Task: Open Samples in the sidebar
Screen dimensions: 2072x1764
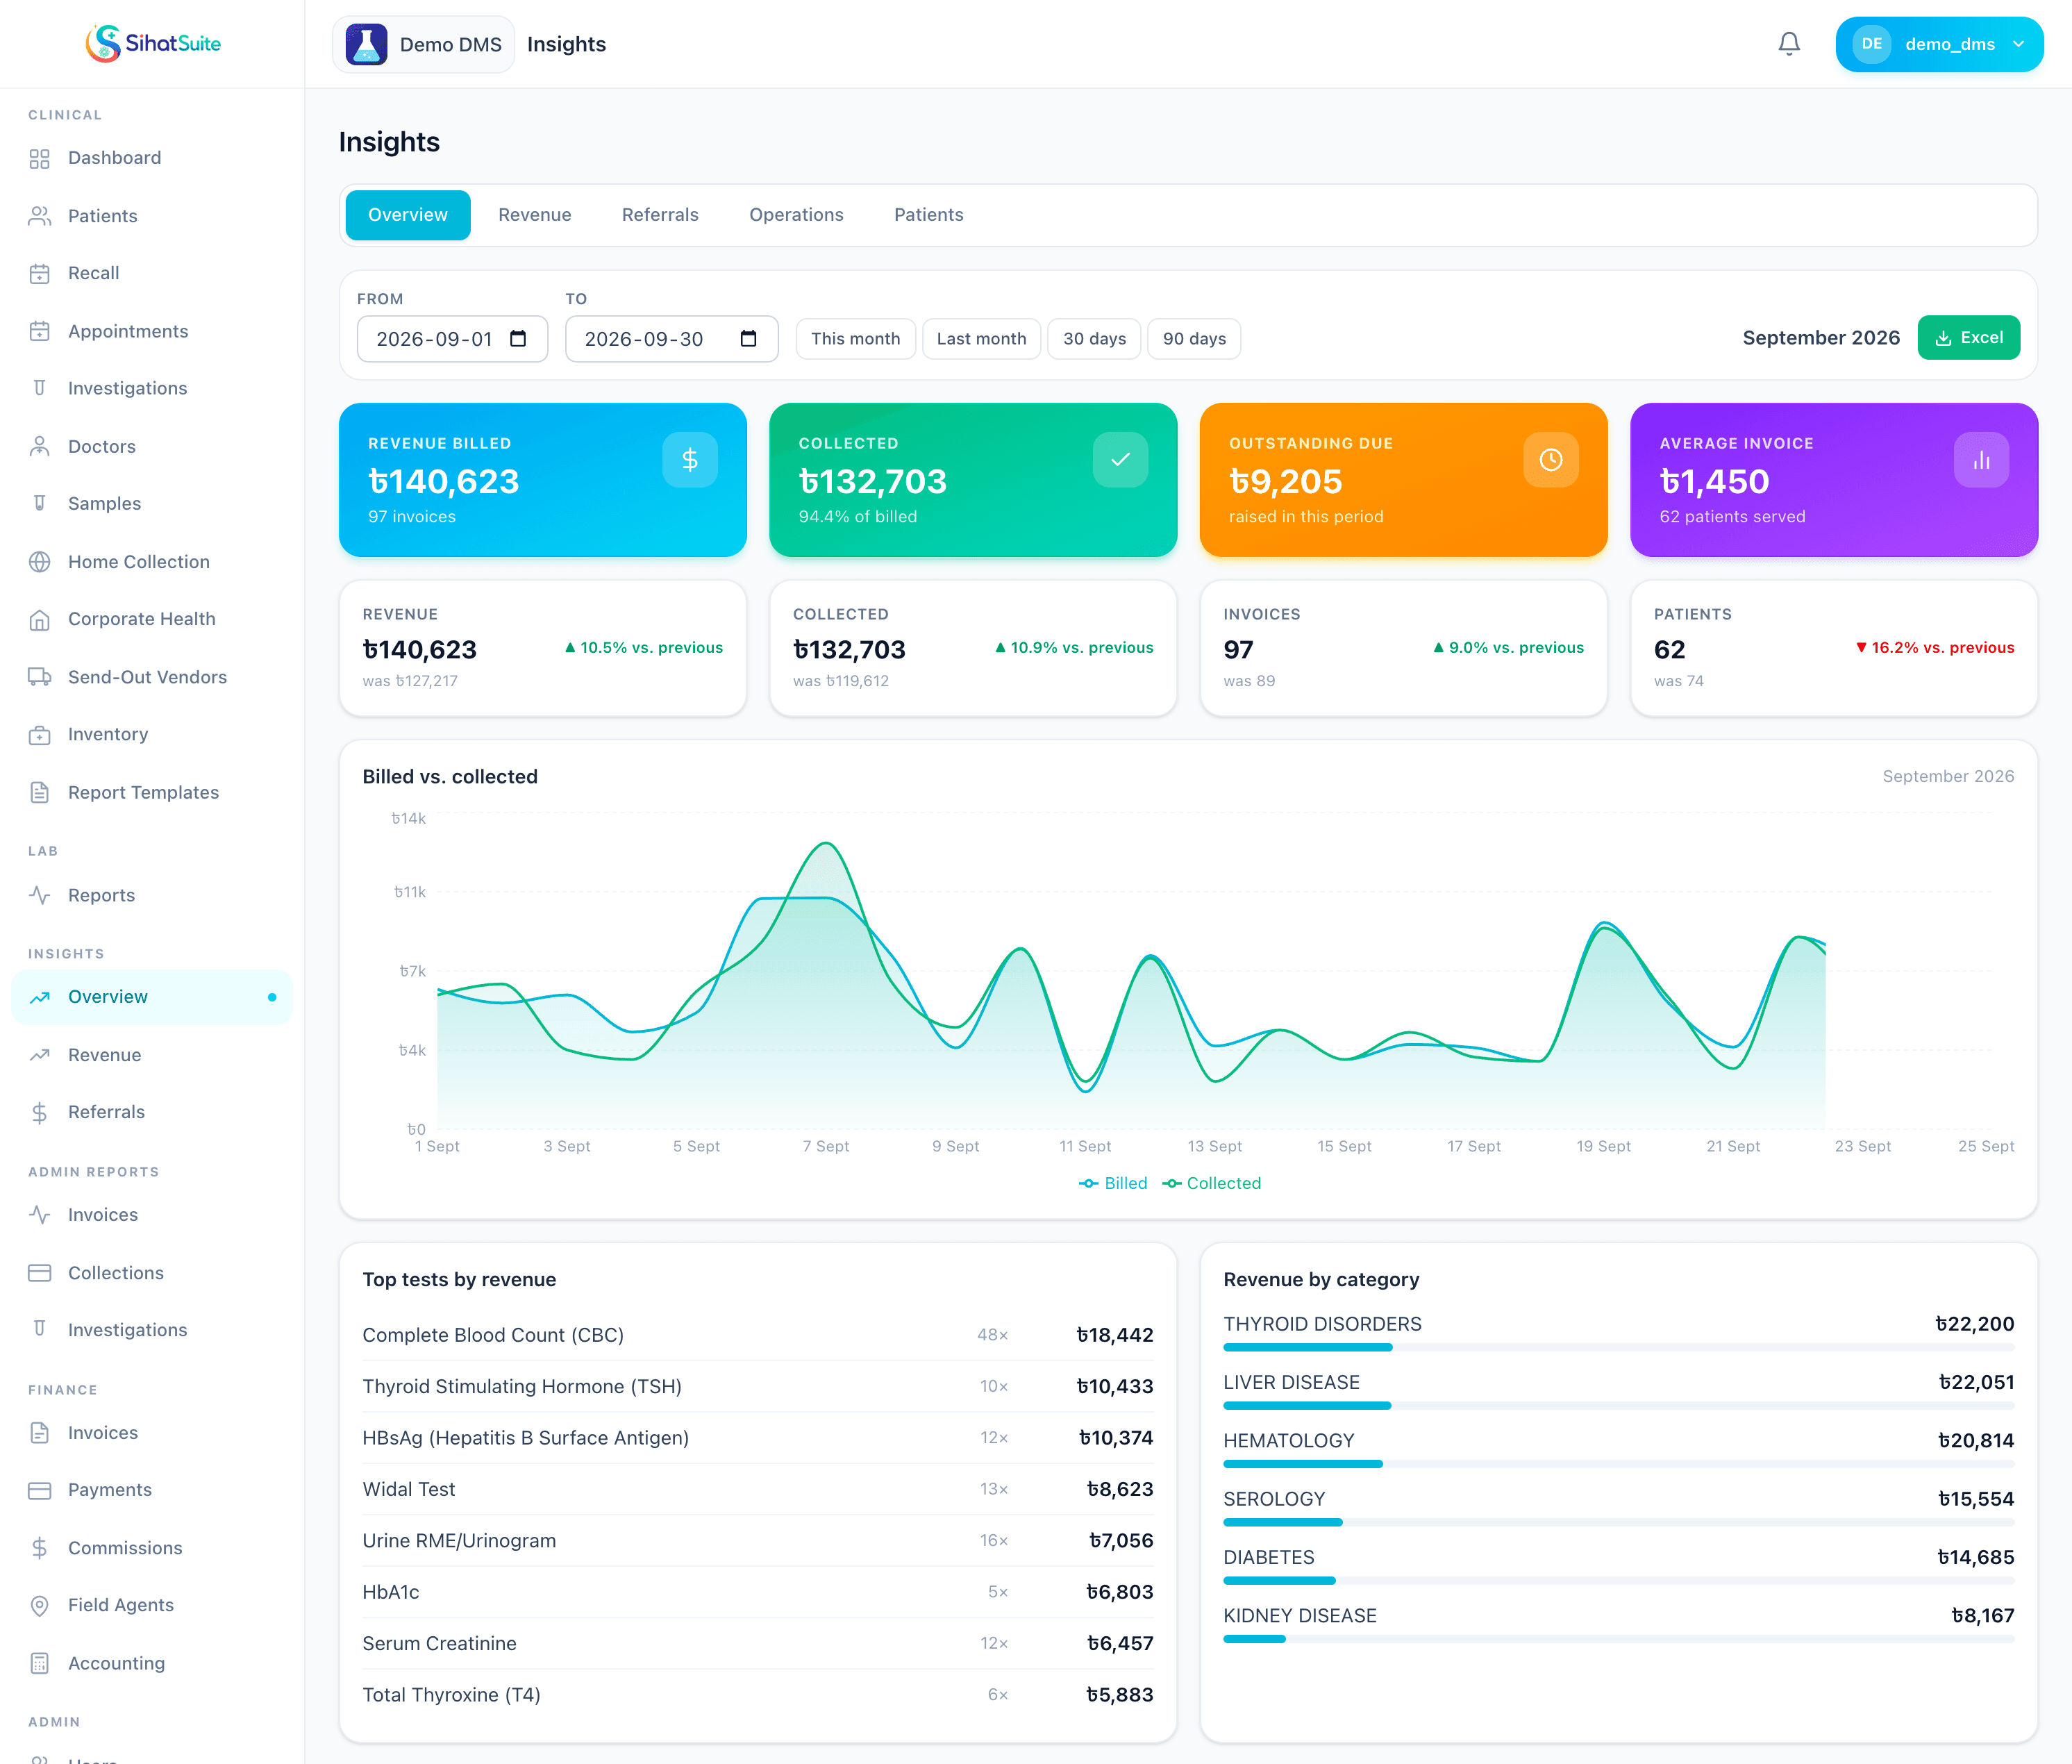Action: 152,503
